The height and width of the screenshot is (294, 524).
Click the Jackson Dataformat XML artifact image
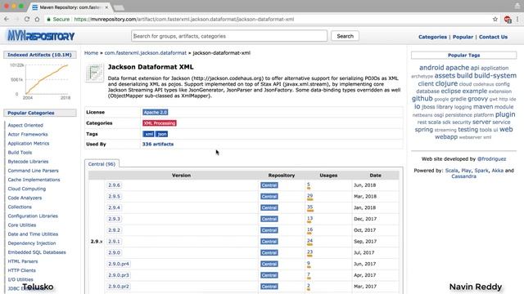95,73
